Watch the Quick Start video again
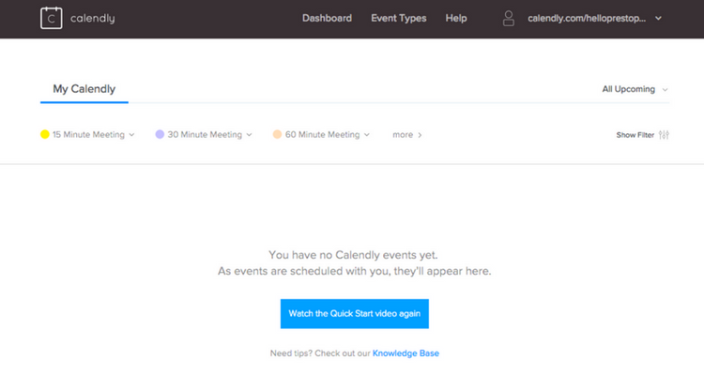The width and height of the screenshot is (704, 375). click(x=354, y=313)
